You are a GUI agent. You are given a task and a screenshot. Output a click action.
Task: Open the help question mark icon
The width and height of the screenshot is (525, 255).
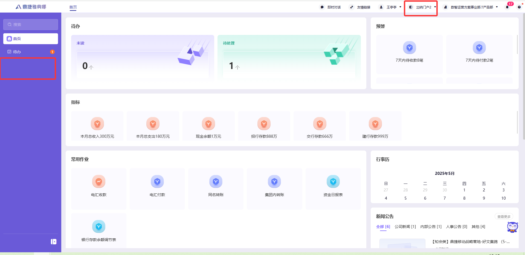click(x=519, y=7)
